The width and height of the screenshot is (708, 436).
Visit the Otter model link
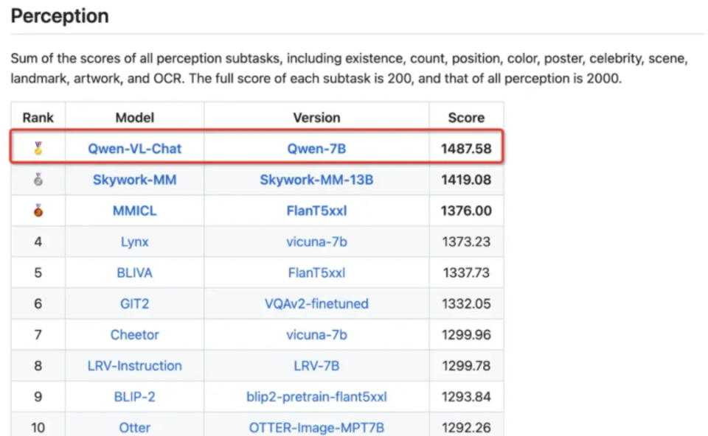point(134,427)
